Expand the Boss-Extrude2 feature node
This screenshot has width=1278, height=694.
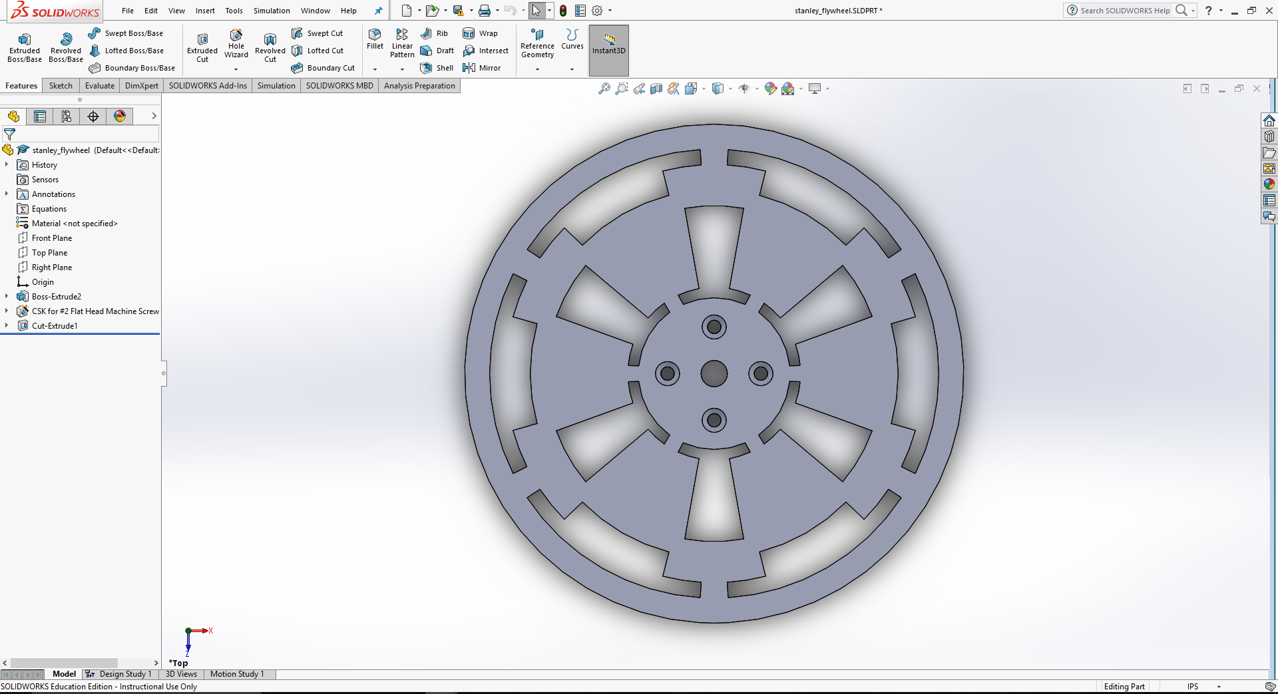7,296
